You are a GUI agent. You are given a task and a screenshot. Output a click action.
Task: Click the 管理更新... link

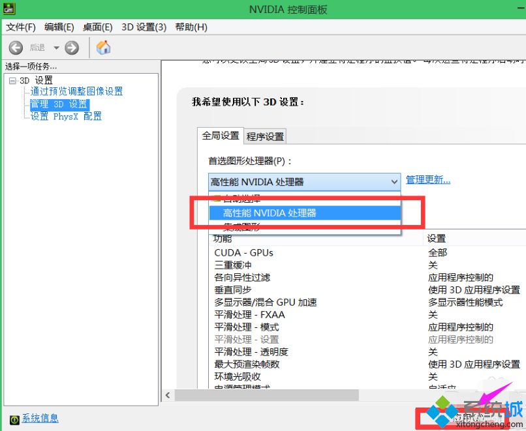pos(428,180)
